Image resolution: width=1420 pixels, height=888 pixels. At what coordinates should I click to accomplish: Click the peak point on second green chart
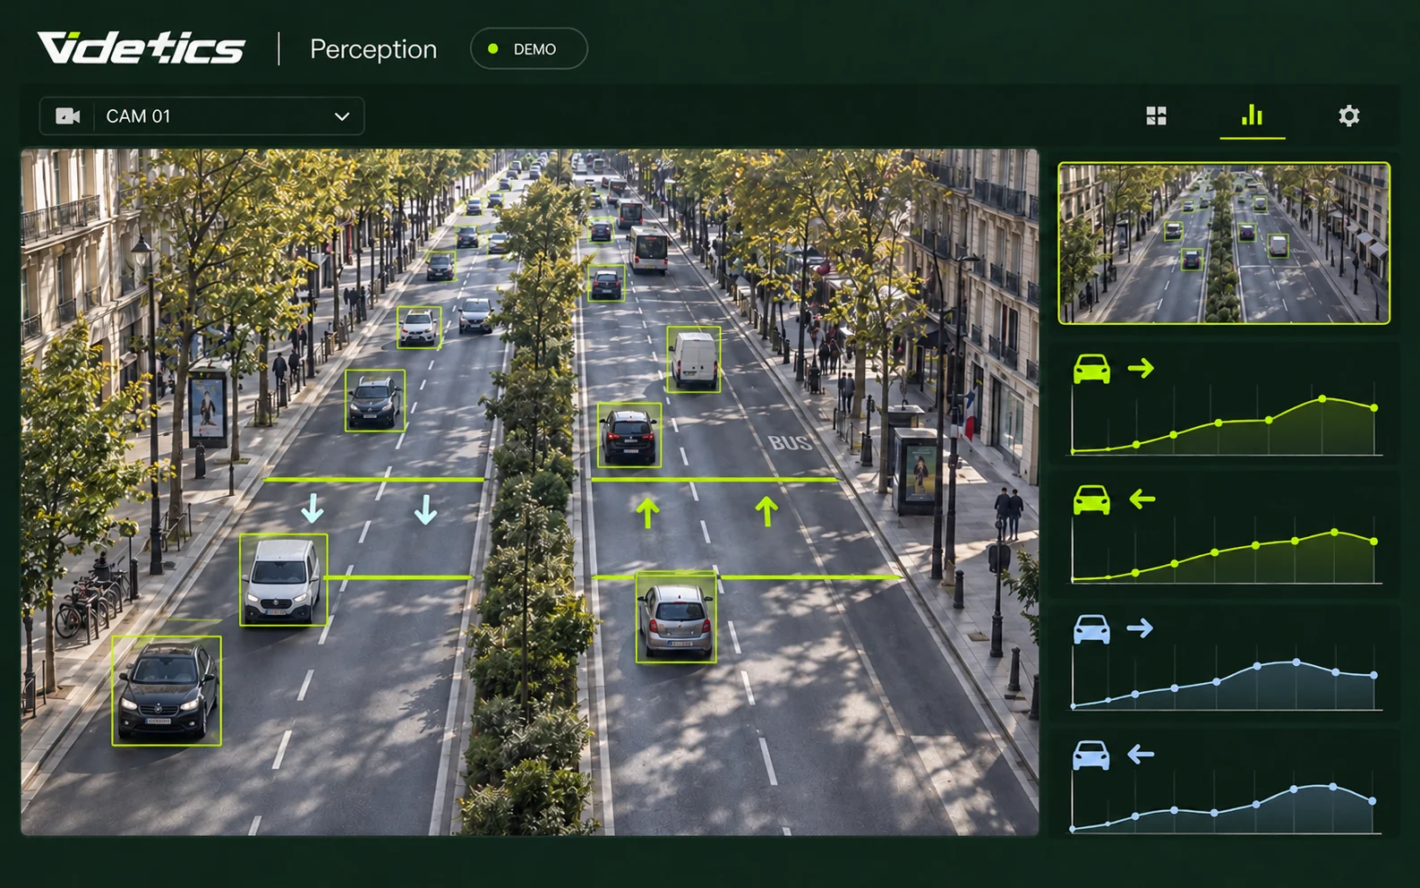click(x=1334, y=533)
